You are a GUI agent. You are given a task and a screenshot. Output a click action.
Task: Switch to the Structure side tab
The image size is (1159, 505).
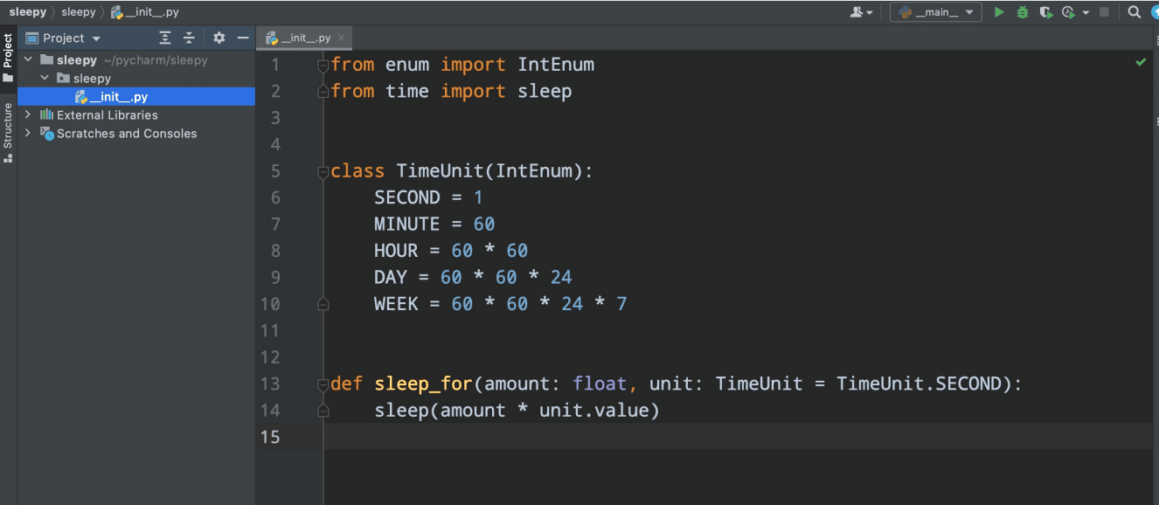[8, 131]
